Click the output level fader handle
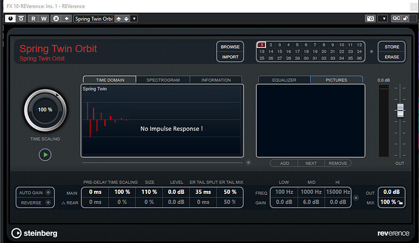Viewport: 419px width, 243px height. [x=400, y=110]
